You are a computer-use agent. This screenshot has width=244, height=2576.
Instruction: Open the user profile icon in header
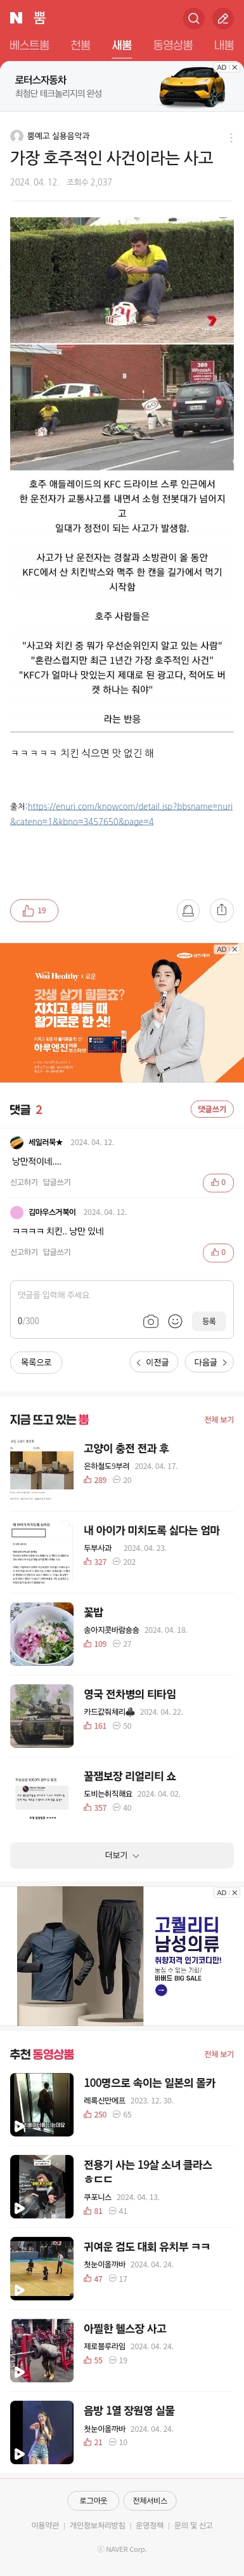(223, 18)
